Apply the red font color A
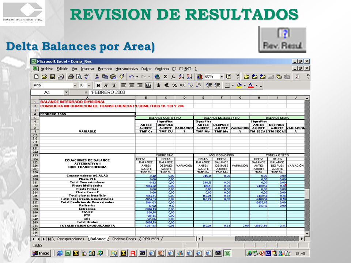 click(x=251, y=85)
